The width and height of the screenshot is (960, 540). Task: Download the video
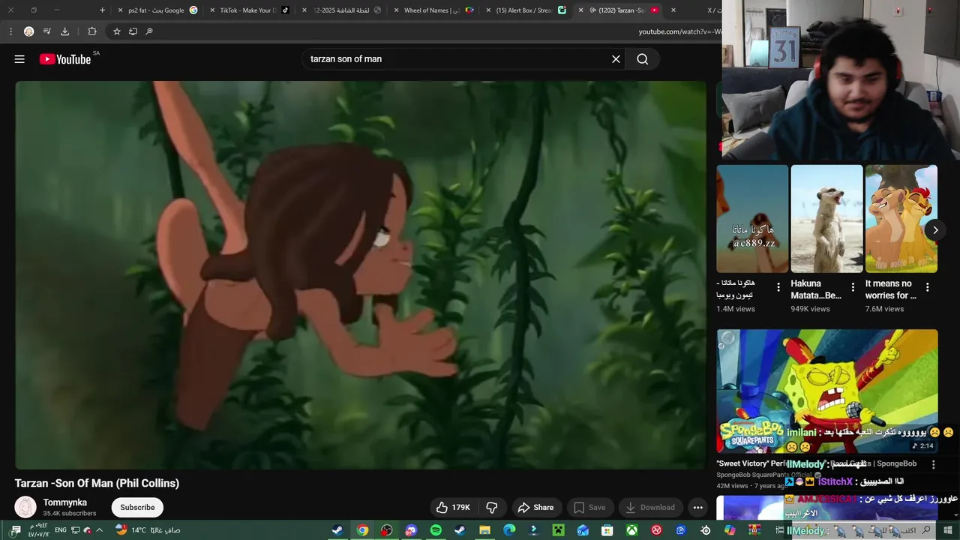point(650,508)
